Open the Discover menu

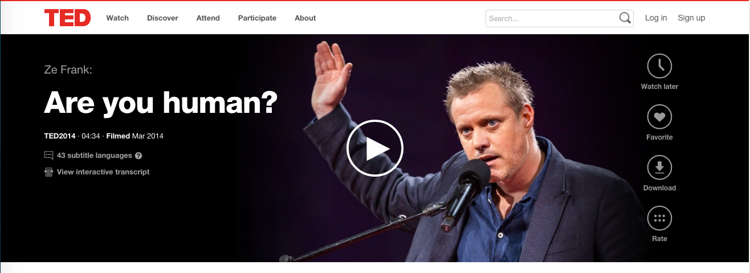(162, 18)
